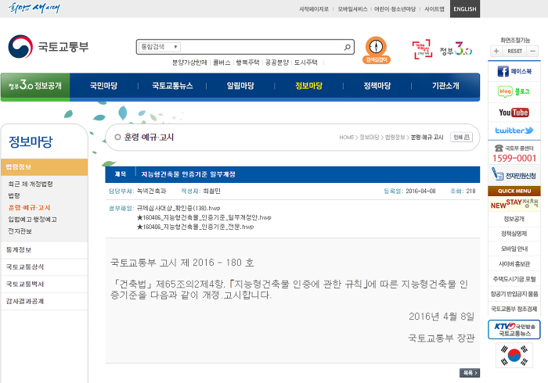The height and width of the screenshot is (383, 548).
Task: Open the Facebook 페이스북 link
Action: click(514, 71)
